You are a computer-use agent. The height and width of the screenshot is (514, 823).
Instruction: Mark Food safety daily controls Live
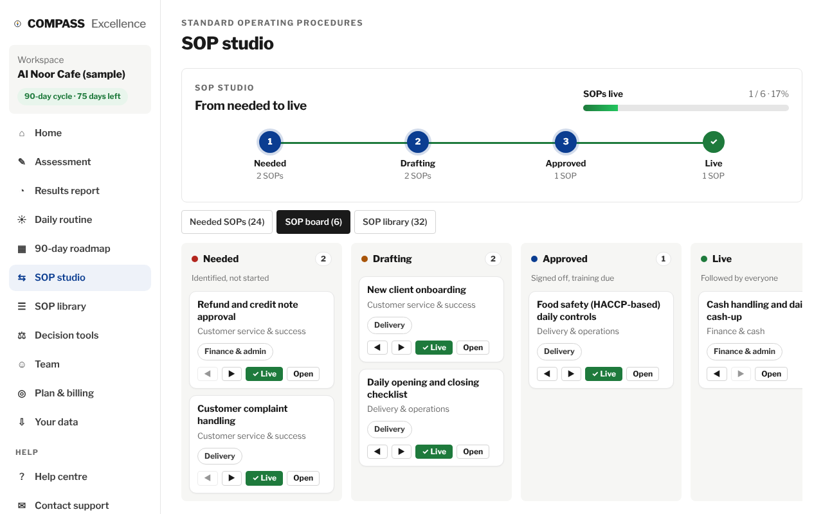coord(604,374)
